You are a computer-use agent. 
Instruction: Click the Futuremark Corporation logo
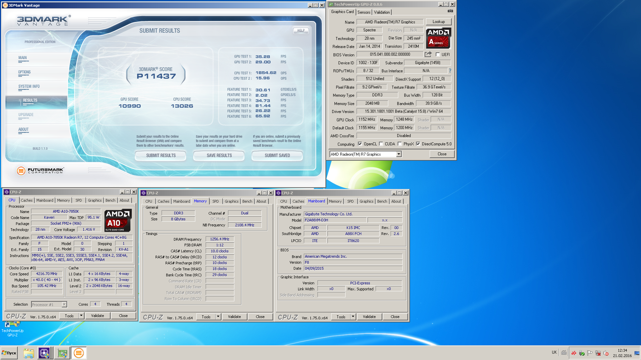point(40,171)
